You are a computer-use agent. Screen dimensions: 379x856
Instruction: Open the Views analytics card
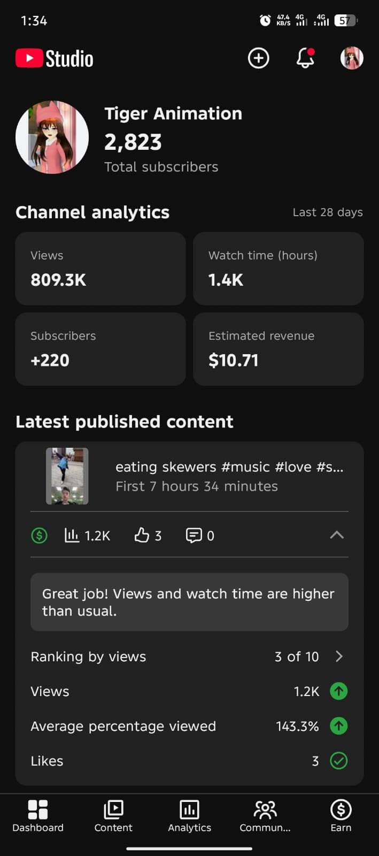click(100, 269)
